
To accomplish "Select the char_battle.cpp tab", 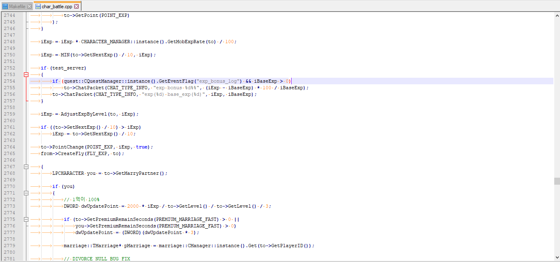I will [x=57, y=6].
